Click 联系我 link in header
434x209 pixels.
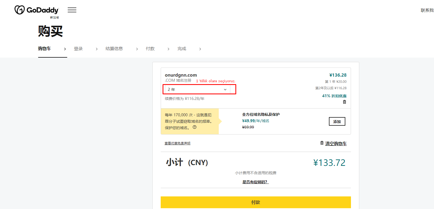pos(427,10)
